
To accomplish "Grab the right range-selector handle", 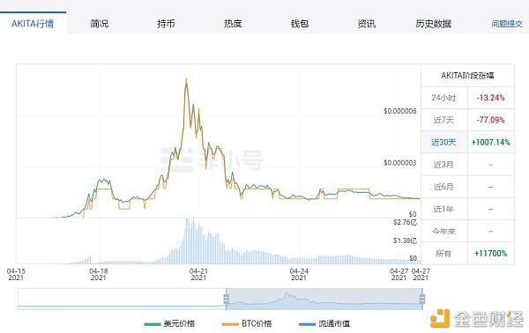I will pos(422,299).
